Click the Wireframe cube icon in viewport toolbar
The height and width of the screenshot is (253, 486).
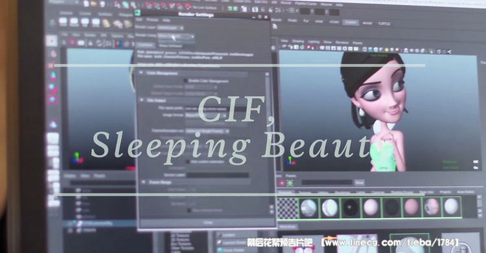[365, 49]
